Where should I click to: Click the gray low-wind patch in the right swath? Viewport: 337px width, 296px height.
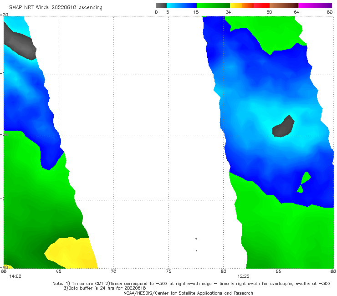click(283, 127)
